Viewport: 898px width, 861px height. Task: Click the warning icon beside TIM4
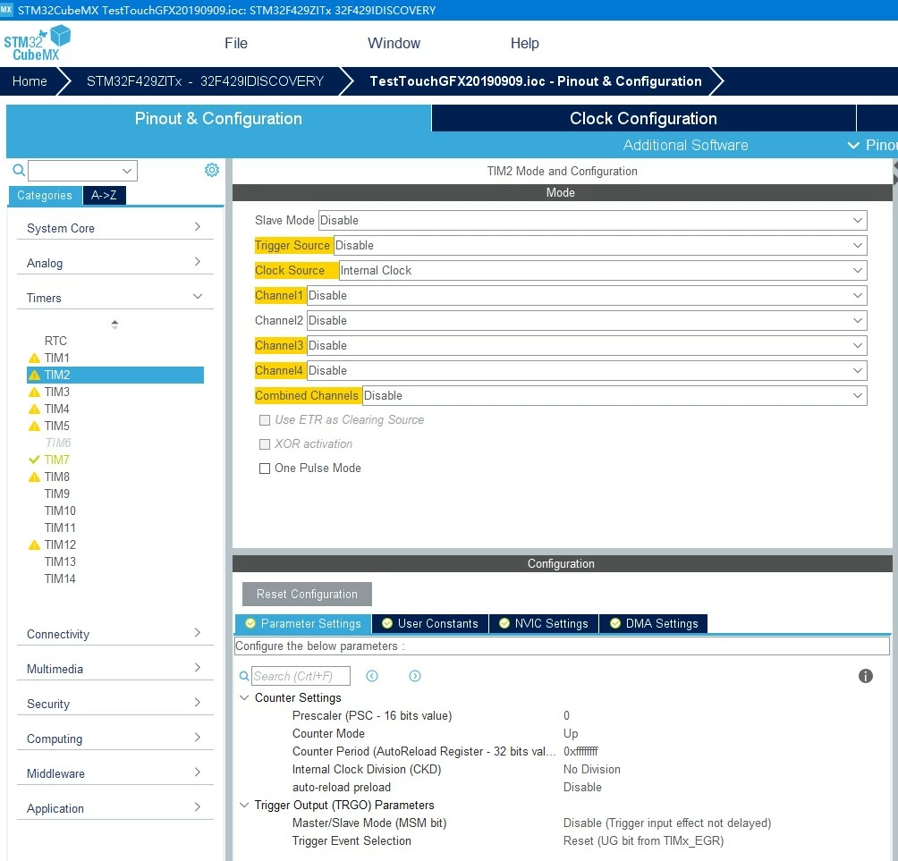(34, 409)
